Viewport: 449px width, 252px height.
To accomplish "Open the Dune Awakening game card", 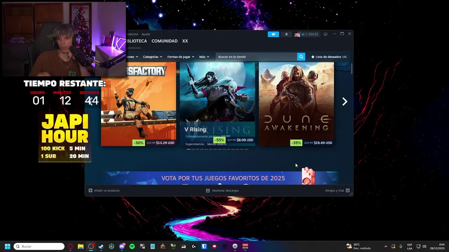I will tap(296, 104).
